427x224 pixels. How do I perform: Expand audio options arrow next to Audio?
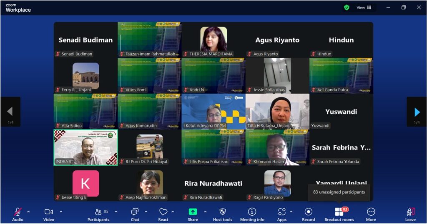pyautogui.click(x=28, y=212)
